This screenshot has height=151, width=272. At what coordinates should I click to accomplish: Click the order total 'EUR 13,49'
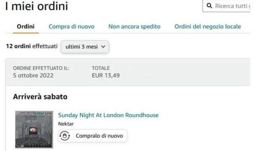click(106, 75)
